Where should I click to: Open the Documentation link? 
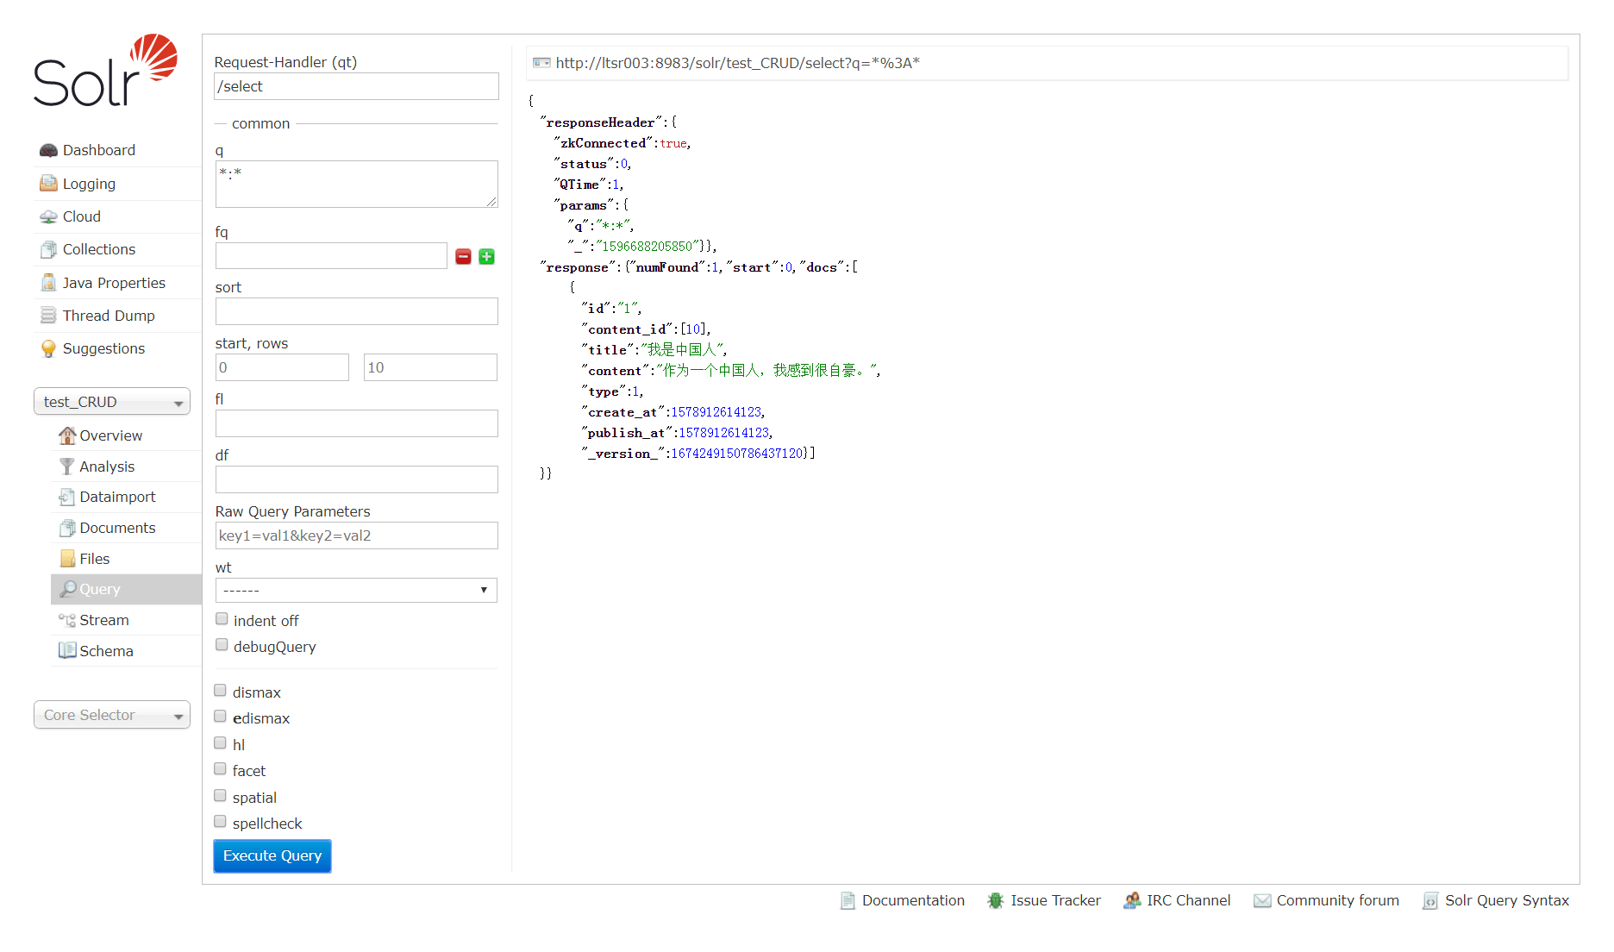[913, 900]
